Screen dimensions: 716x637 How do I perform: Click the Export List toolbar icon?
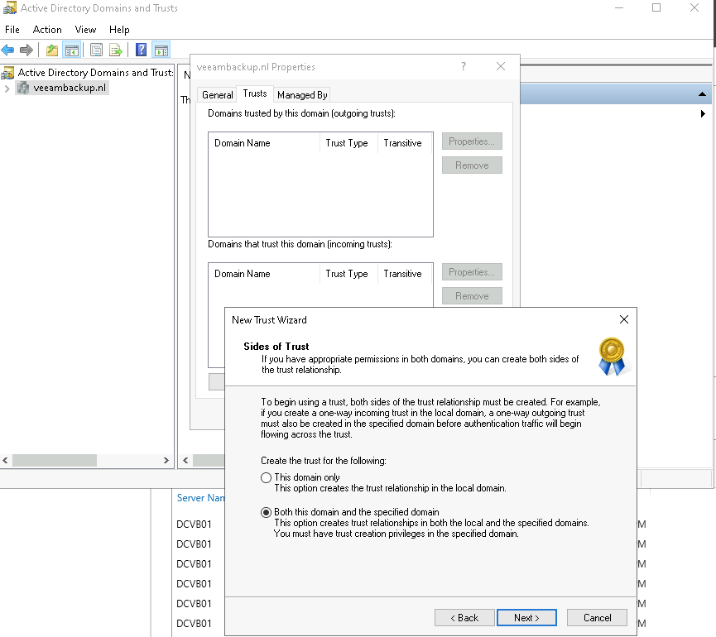116,50
